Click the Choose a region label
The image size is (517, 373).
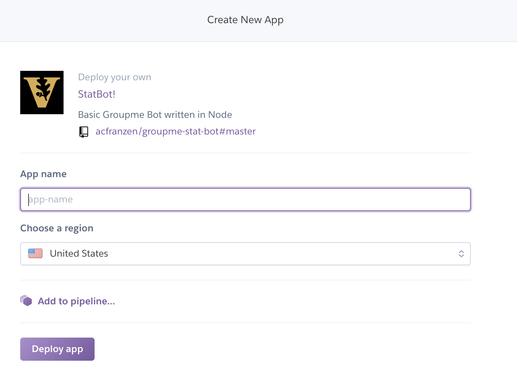pyautogui.click(x=57, y=228)
